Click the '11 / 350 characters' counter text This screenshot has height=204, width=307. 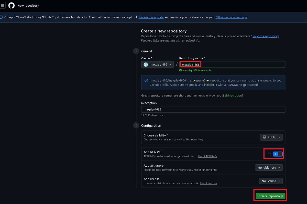pyautogui.click(x=152, y=115)
